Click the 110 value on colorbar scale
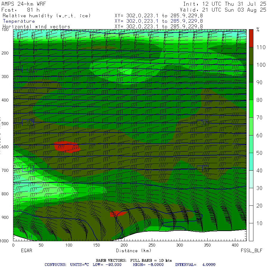 pyautogui.click(x=261, y=47)
